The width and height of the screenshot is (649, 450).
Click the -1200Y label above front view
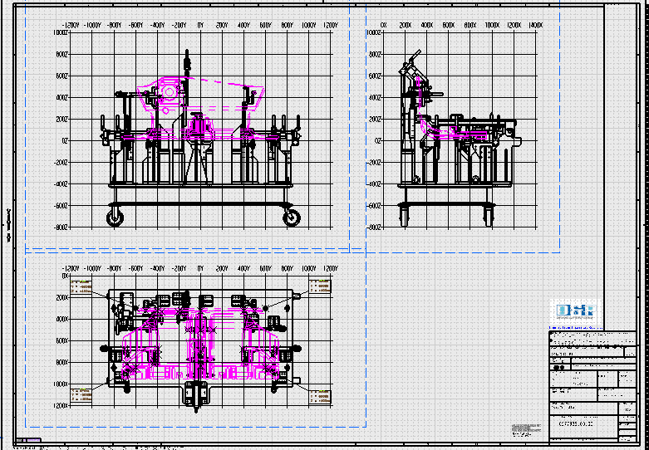[71, 26]
